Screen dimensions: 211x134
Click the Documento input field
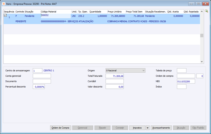pyautogui.click(x=42, y=81)
